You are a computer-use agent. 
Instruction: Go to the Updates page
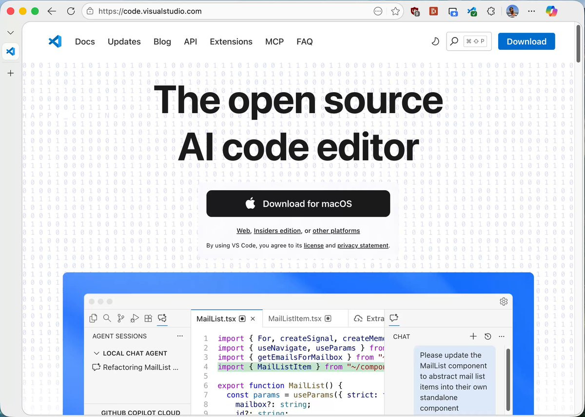click(x=124, y=41)
